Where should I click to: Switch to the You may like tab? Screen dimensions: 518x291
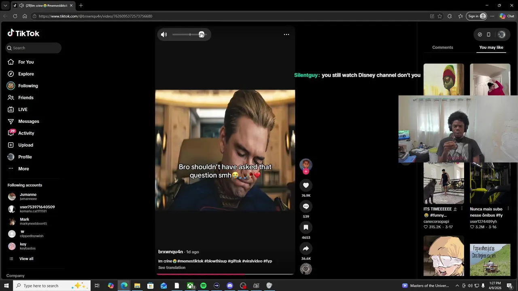click(491, 47)
